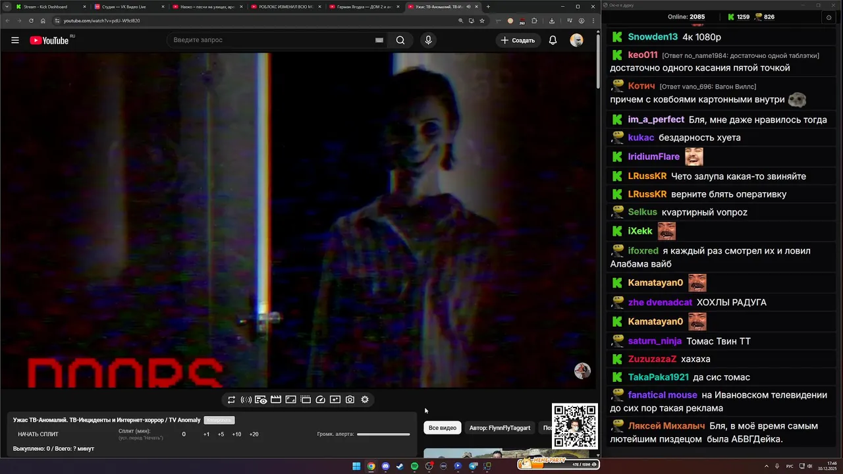The height and width of the screenshot is (474, 843).
Task: Open browser extensions puzzle icon
Action: 535,20
